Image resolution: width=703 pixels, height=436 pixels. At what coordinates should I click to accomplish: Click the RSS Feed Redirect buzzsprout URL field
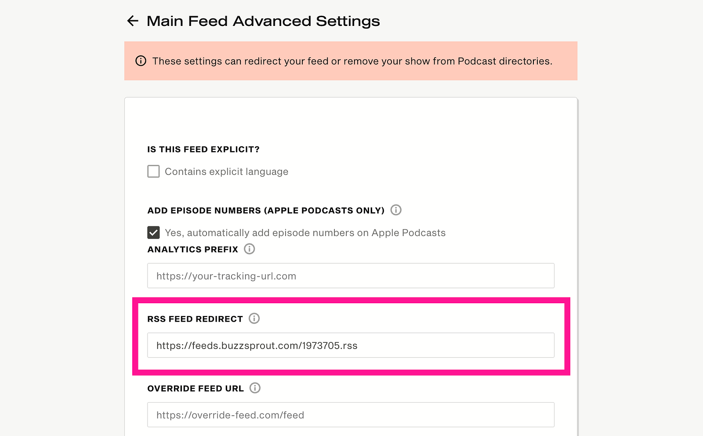coord(351,345)
